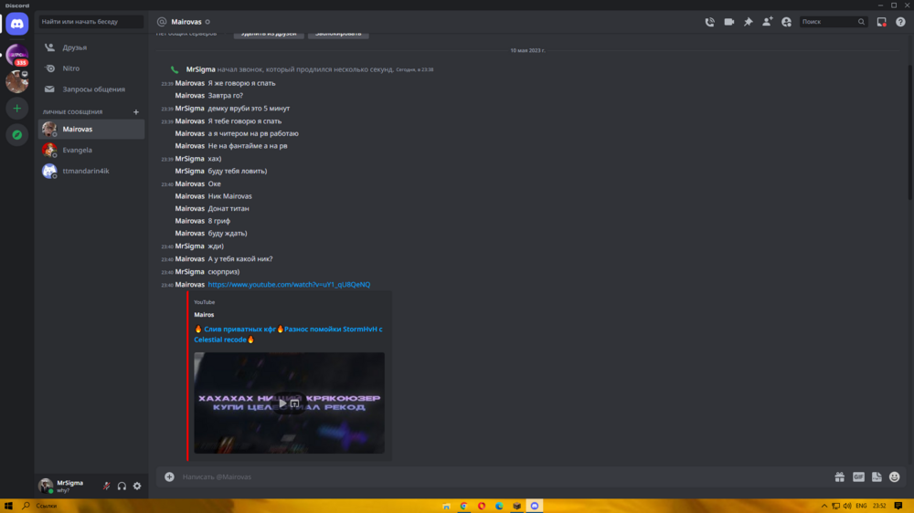Open Evangela direct message
The image size is (914, 513).
tap(90, 151)
